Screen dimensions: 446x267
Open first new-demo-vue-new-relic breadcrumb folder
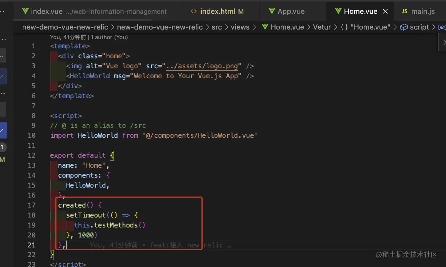coord(65,27)
